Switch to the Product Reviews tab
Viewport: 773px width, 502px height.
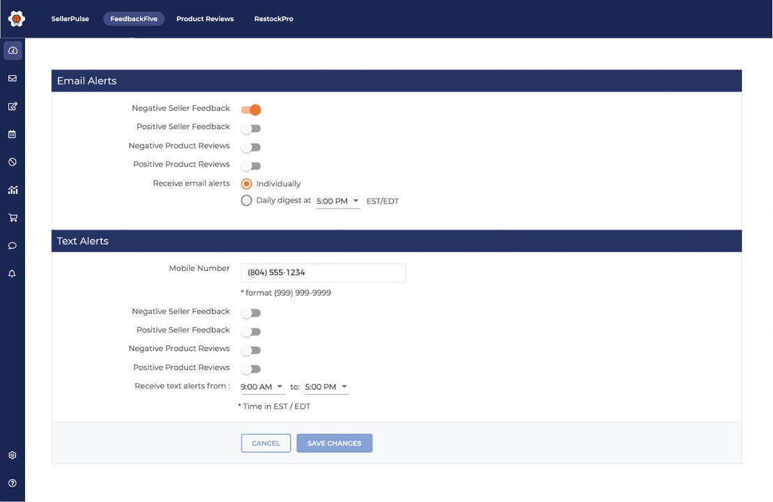point(205,19)
